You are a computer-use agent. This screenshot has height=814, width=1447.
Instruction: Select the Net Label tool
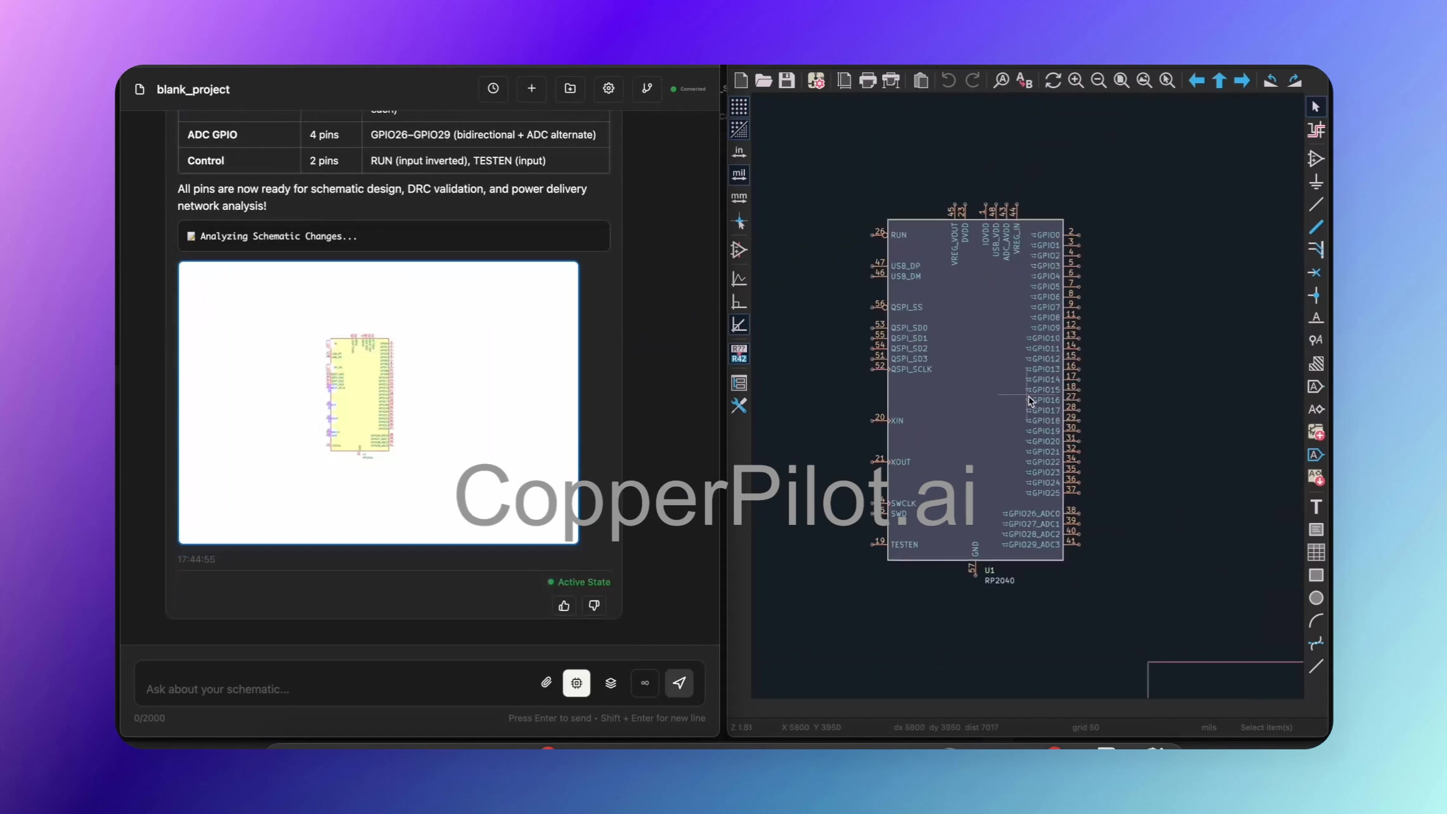(x=1316, y=318)
